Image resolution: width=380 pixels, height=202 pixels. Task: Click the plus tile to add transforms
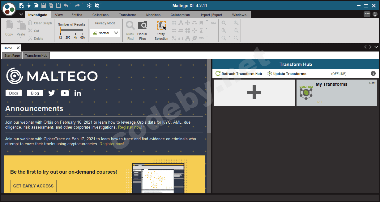click(254, 93)
